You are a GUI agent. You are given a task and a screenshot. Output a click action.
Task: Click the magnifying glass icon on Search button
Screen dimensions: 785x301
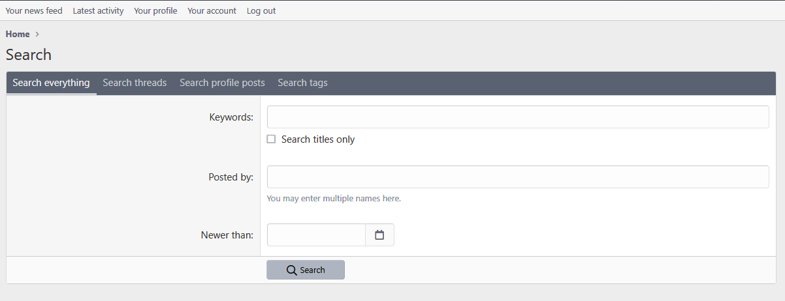tap(292, 270)
